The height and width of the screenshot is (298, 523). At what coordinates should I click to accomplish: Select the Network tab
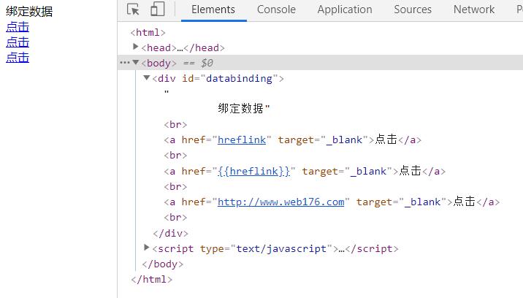[473, 9]
